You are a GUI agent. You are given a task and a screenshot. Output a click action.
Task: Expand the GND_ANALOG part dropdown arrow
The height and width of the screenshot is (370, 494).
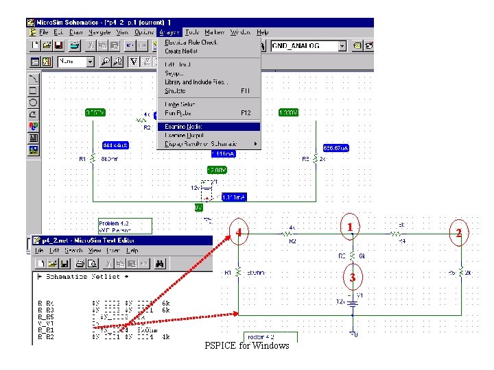pyautogui.click(x=342, y=47)
